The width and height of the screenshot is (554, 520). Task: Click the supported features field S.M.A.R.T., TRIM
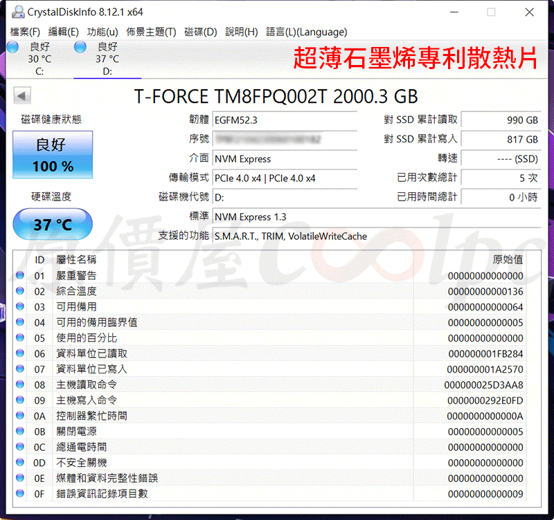pos(377,236)
